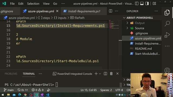Viewport: 173px width, 97px height.
Task: Open errors and warnings status item
Action: pyautogui.click(x=38, y=90)
